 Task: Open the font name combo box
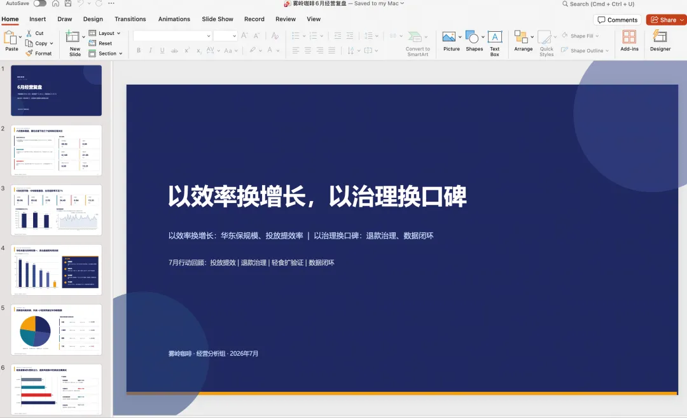172,36
